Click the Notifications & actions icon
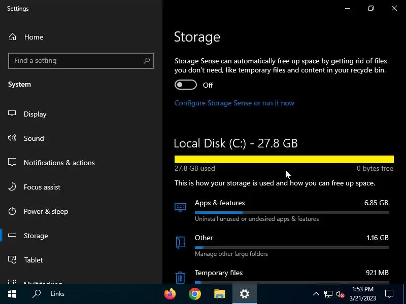Image resolution: width=406 pixels, height=304 pixels. coord(12,162)
